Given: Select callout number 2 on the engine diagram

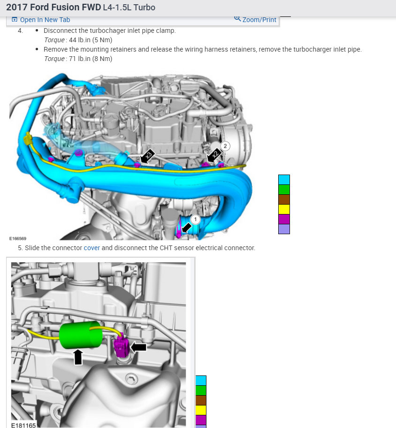Looking at the screenshot, I should tap(225, 146).
